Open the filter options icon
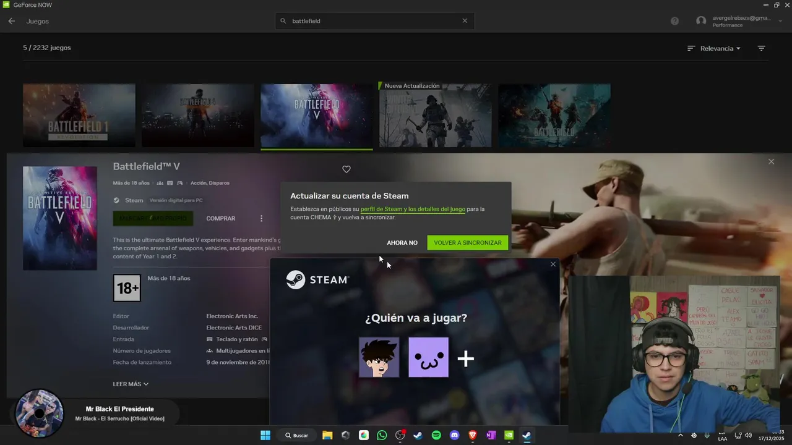 point(762,48)
